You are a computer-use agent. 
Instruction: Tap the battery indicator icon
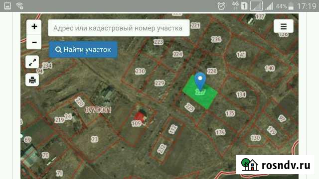[x=291, y=6]
